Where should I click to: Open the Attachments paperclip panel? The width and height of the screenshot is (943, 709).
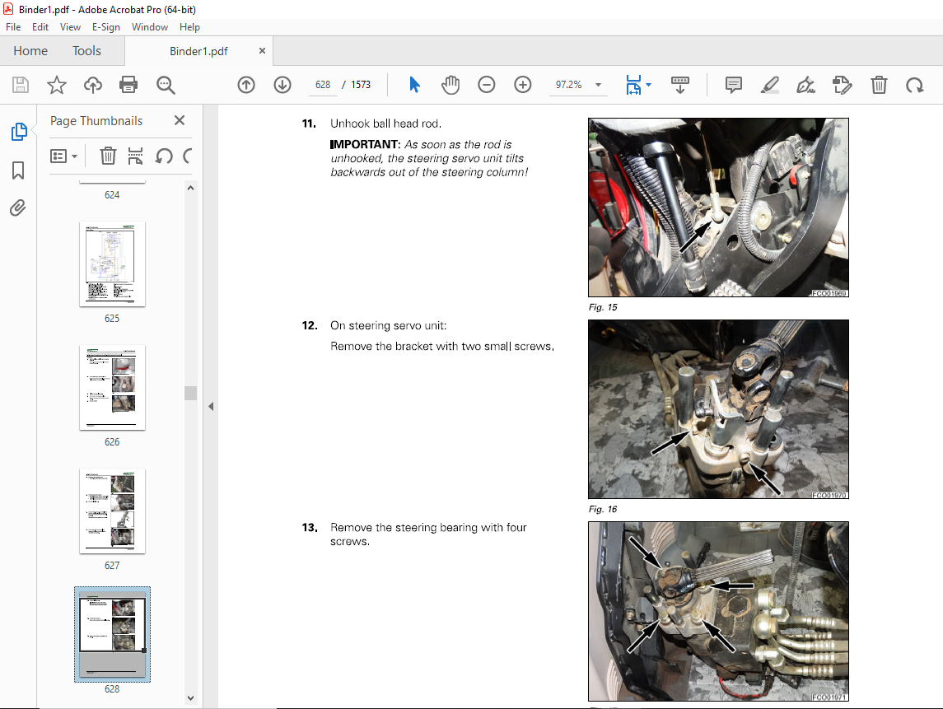pyautogui.click(x=18, y=208)
